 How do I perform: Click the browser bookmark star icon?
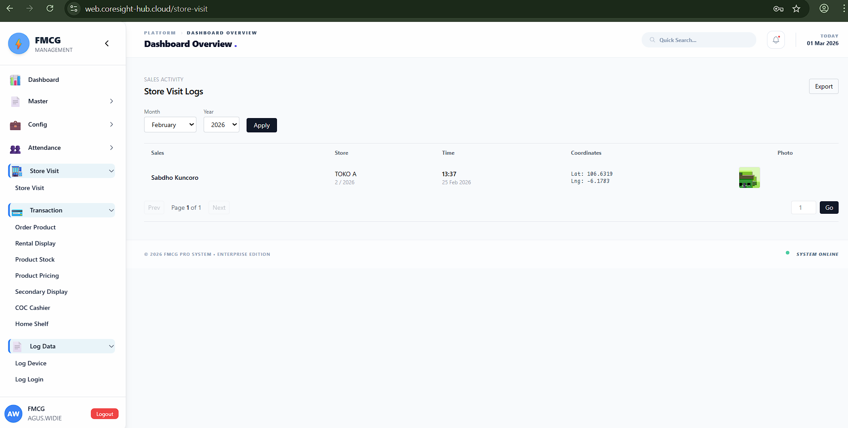(796, 9)
